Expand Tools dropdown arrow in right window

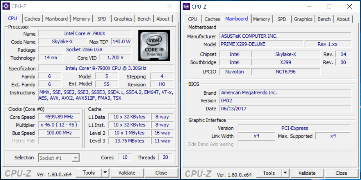[x=285, y=173]
